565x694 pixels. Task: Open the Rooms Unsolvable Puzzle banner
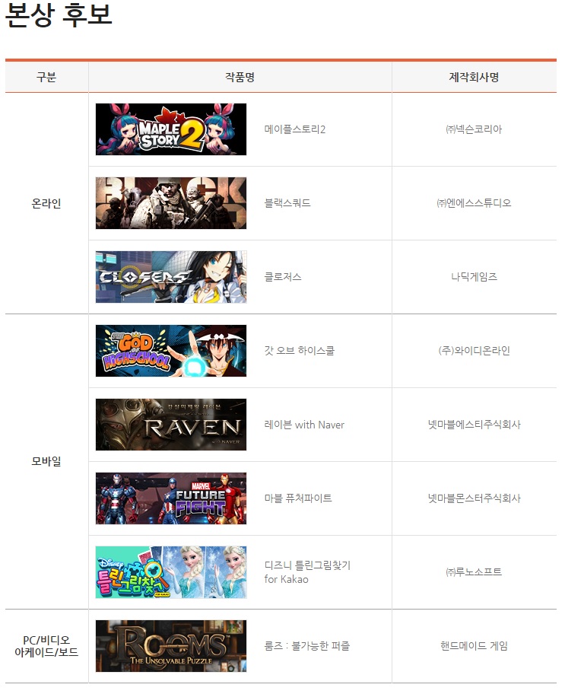[171, 646]
